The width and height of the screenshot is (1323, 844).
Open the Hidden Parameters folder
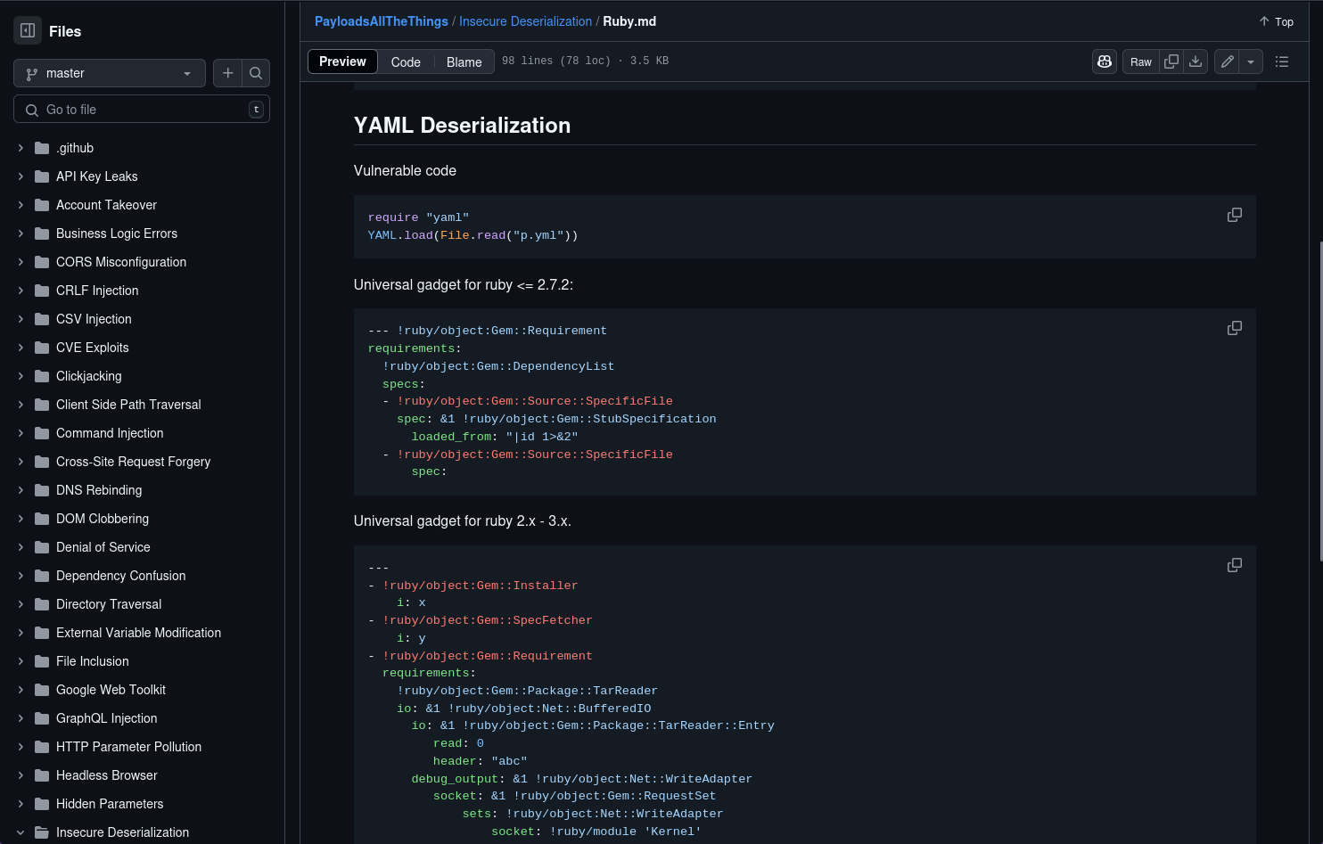(x=110, y=804)
